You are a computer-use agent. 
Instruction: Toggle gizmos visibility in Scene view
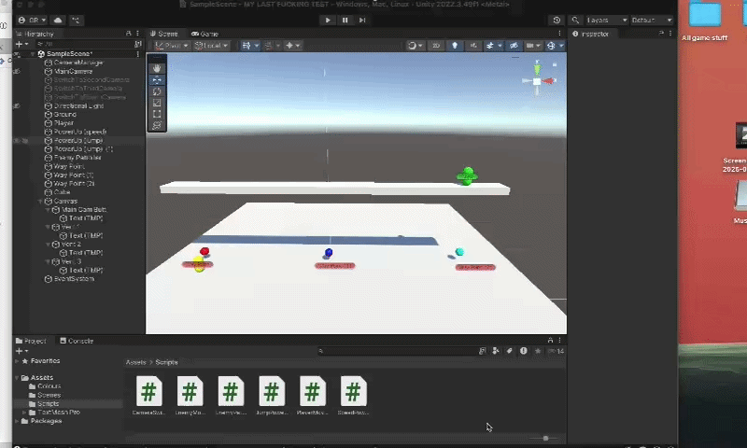(551, 46)
